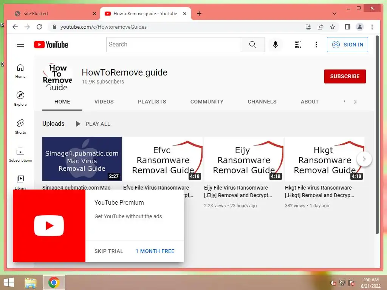Click SKIP TRIAL in Premium popup

coord(108,251)
